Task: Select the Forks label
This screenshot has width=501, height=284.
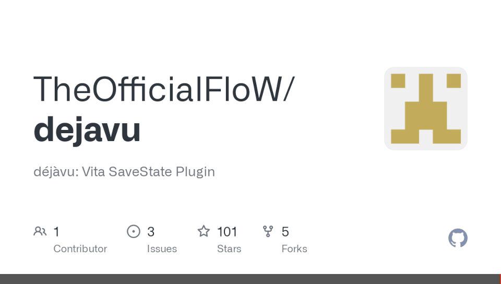Action: click(294, 249)
